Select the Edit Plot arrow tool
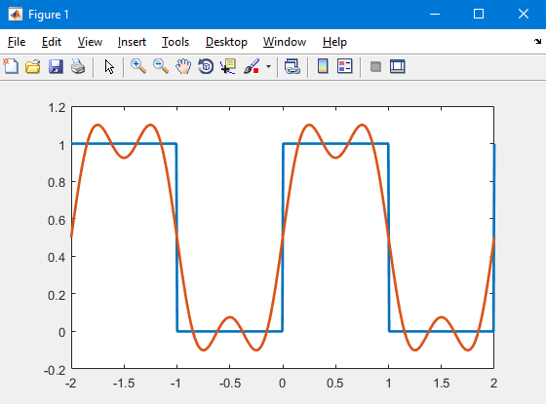The image size is (546, 404). 109,66
